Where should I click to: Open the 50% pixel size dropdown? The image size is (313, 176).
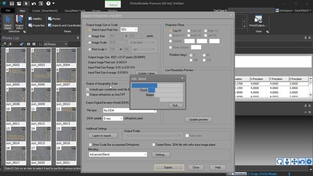tap(129, 29)
